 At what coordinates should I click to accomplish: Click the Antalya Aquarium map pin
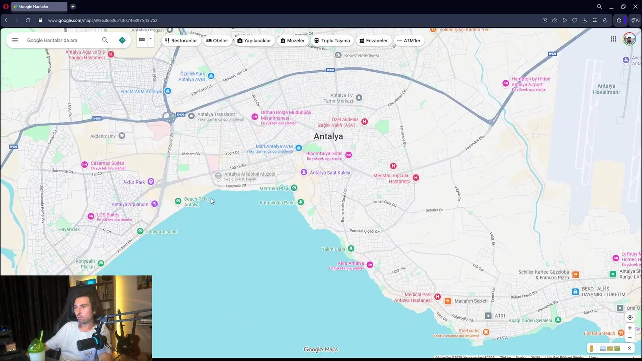pyautogui.click(x=154, y=204)
